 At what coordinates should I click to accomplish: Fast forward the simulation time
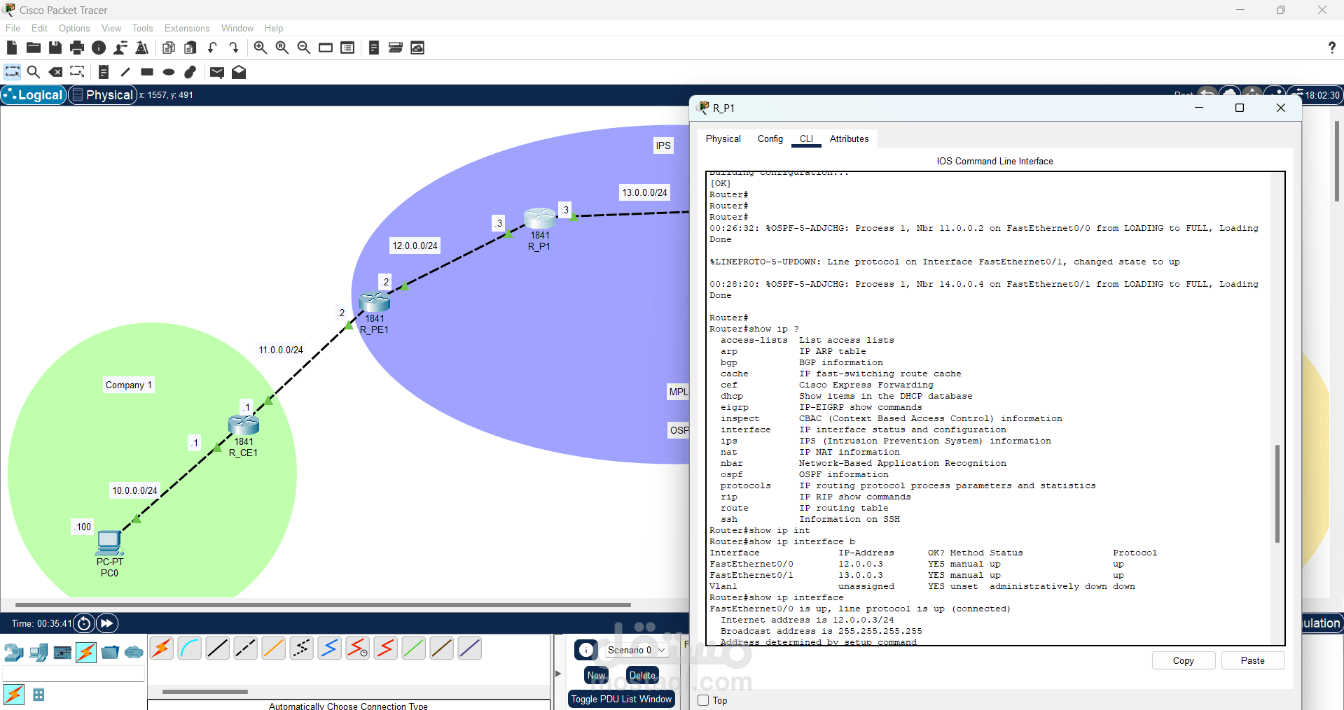point(107,623)
